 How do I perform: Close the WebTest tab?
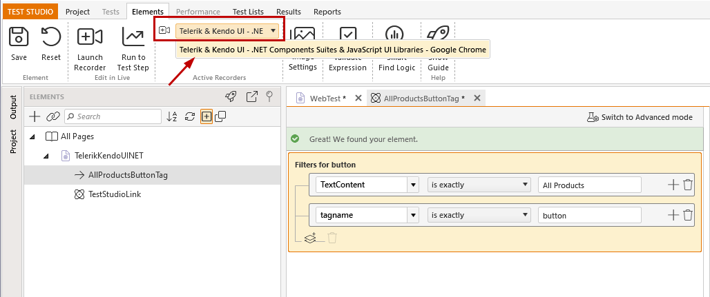click(x=358, y=98)
